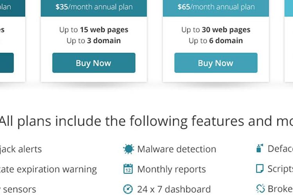Click the expiration warning feature text
This screenshot has height=195, width=293.
click(x=48, y=169)
